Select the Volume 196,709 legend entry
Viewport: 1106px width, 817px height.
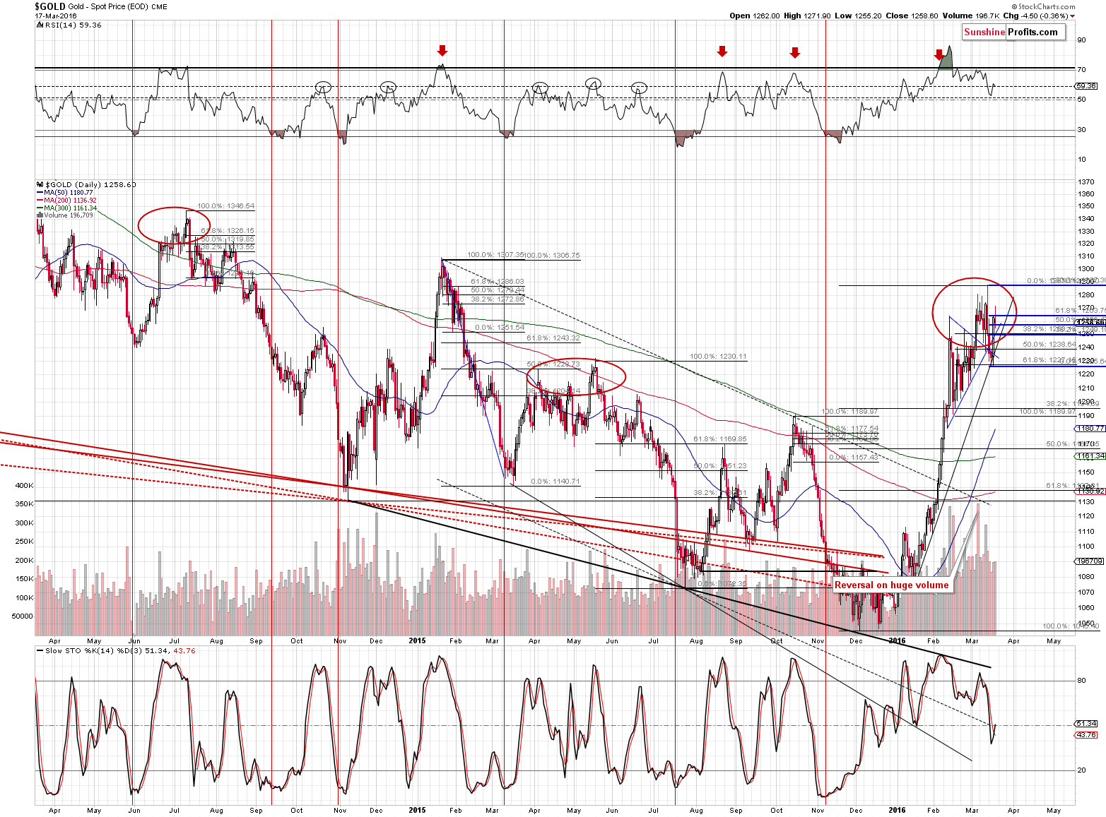64,215
